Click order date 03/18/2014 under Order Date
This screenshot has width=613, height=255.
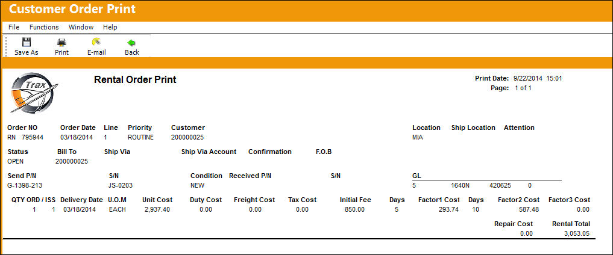point(75,137)
